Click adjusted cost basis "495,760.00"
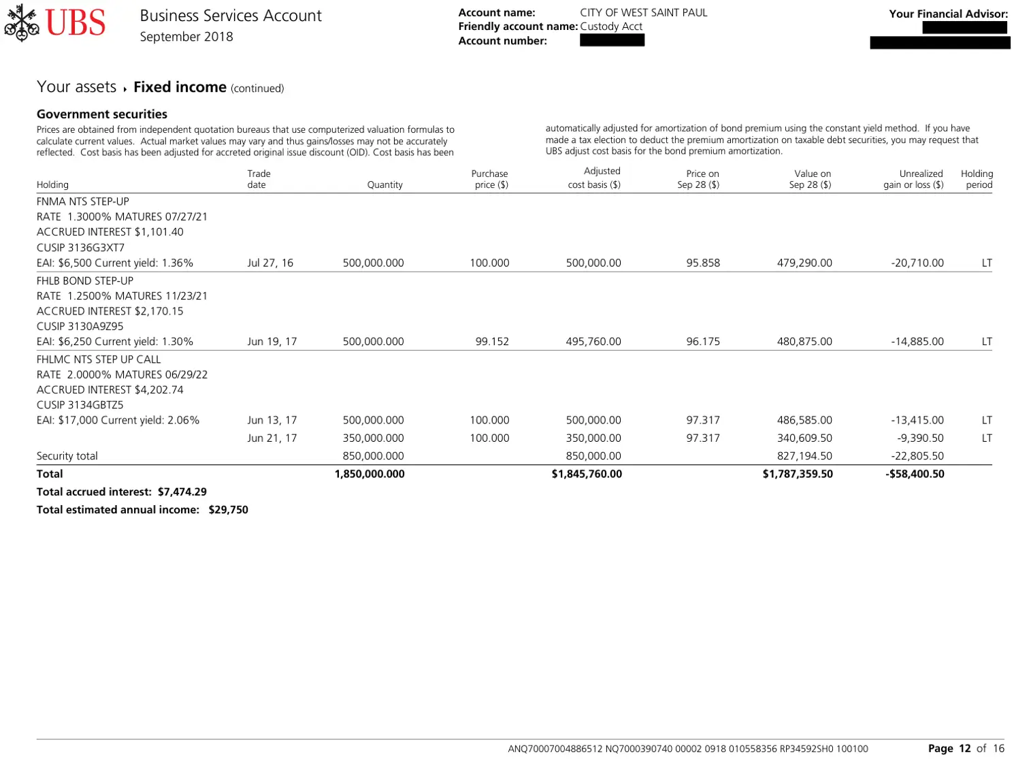1014x759 pixels. tap(593, 342)
